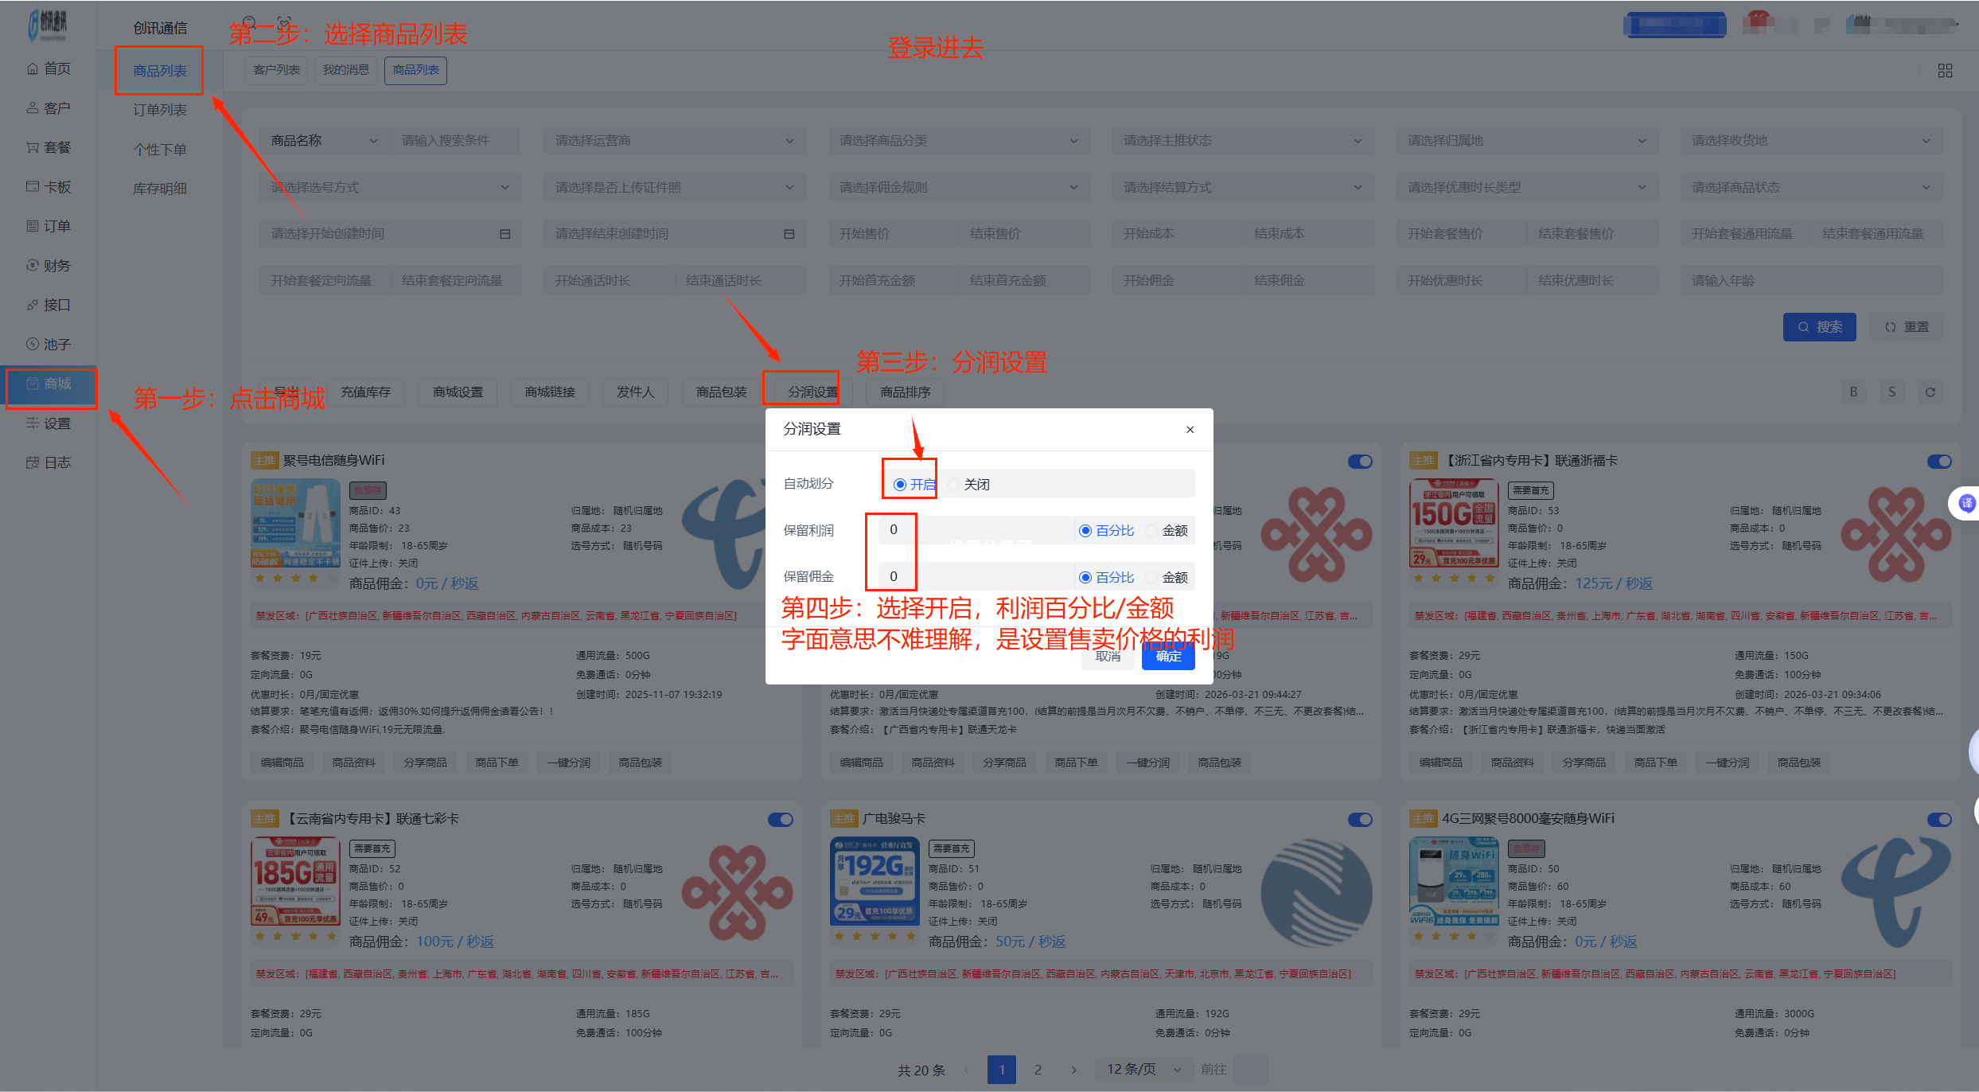This screenshot has width=1979, height=1092.
Task: Open the calendar icon in 请选择开始创建时间
Action: tap(504, 233)
